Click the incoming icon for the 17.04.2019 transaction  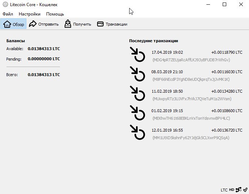(x=137, y=54)
